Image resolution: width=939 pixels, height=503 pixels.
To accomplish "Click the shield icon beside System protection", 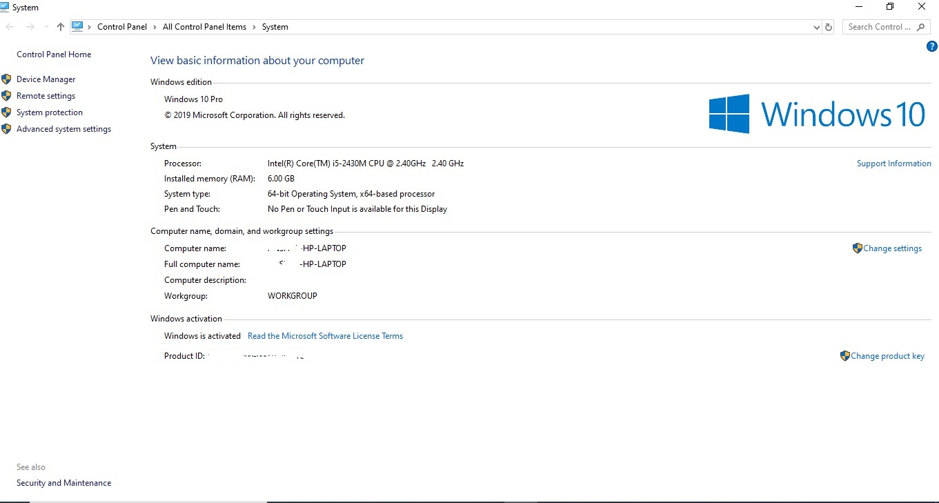I will (x=6, y=112).
